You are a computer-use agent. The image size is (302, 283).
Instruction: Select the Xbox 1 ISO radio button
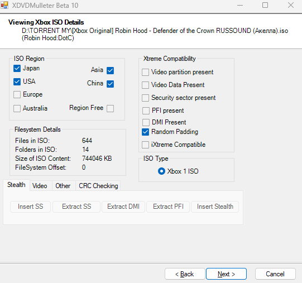161,171
